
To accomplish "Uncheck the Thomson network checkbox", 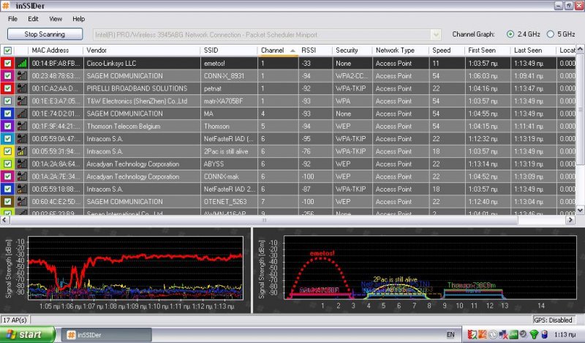I will tap(7, 126).
